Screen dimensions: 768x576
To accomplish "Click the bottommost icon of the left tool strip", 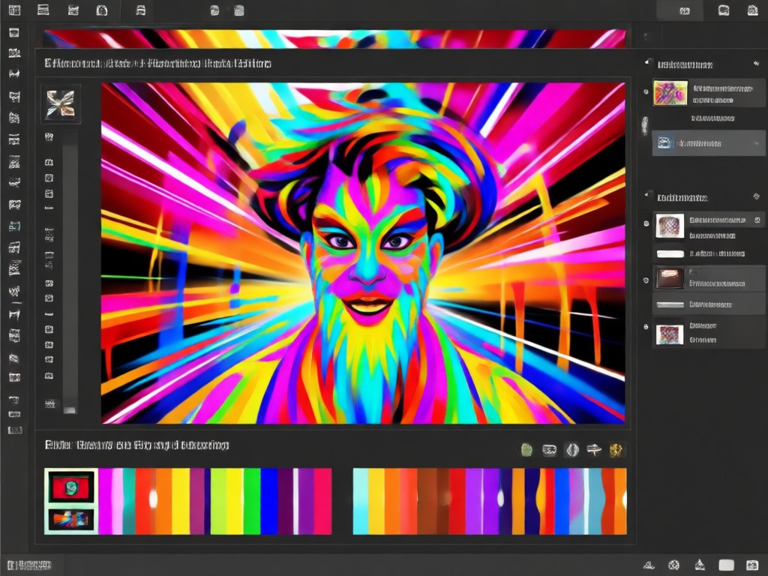I will coord(15,430).
